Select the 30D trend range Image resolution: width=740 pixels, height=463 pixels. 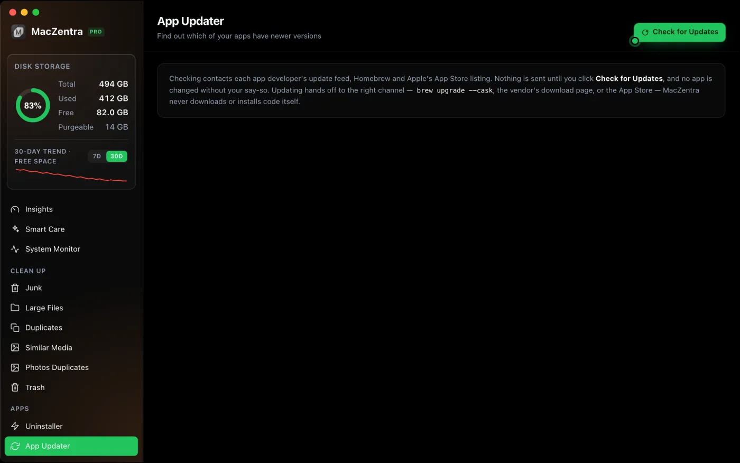117,156
